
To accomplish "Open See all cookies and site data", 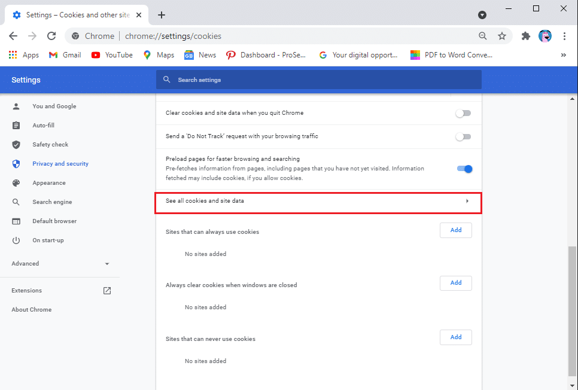I will [x=318, y=202].
